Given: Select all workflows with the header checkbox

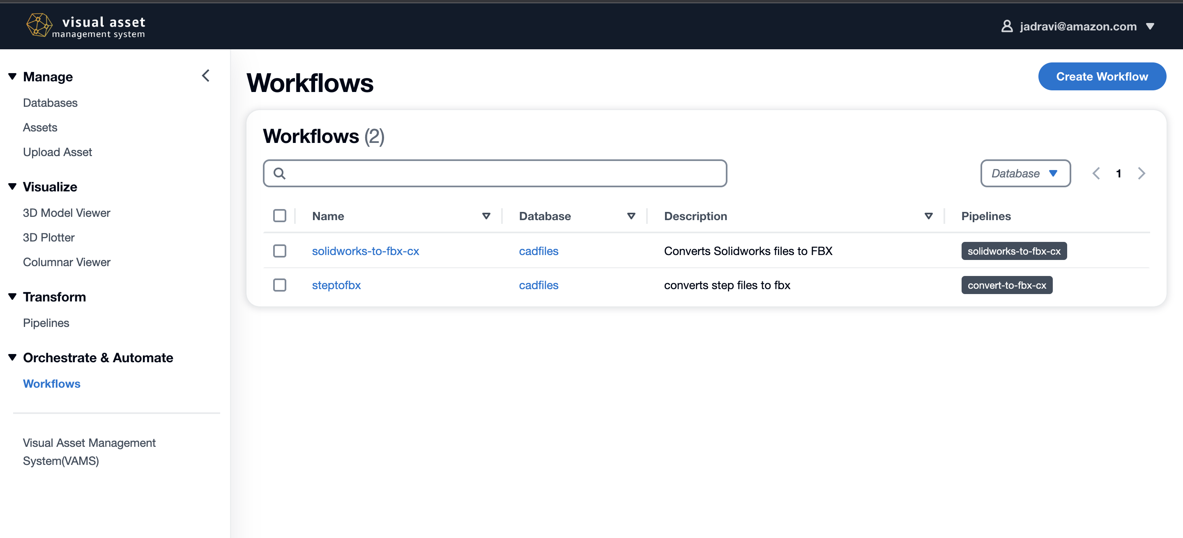Looking at the screenshot, I should (279, 215).
